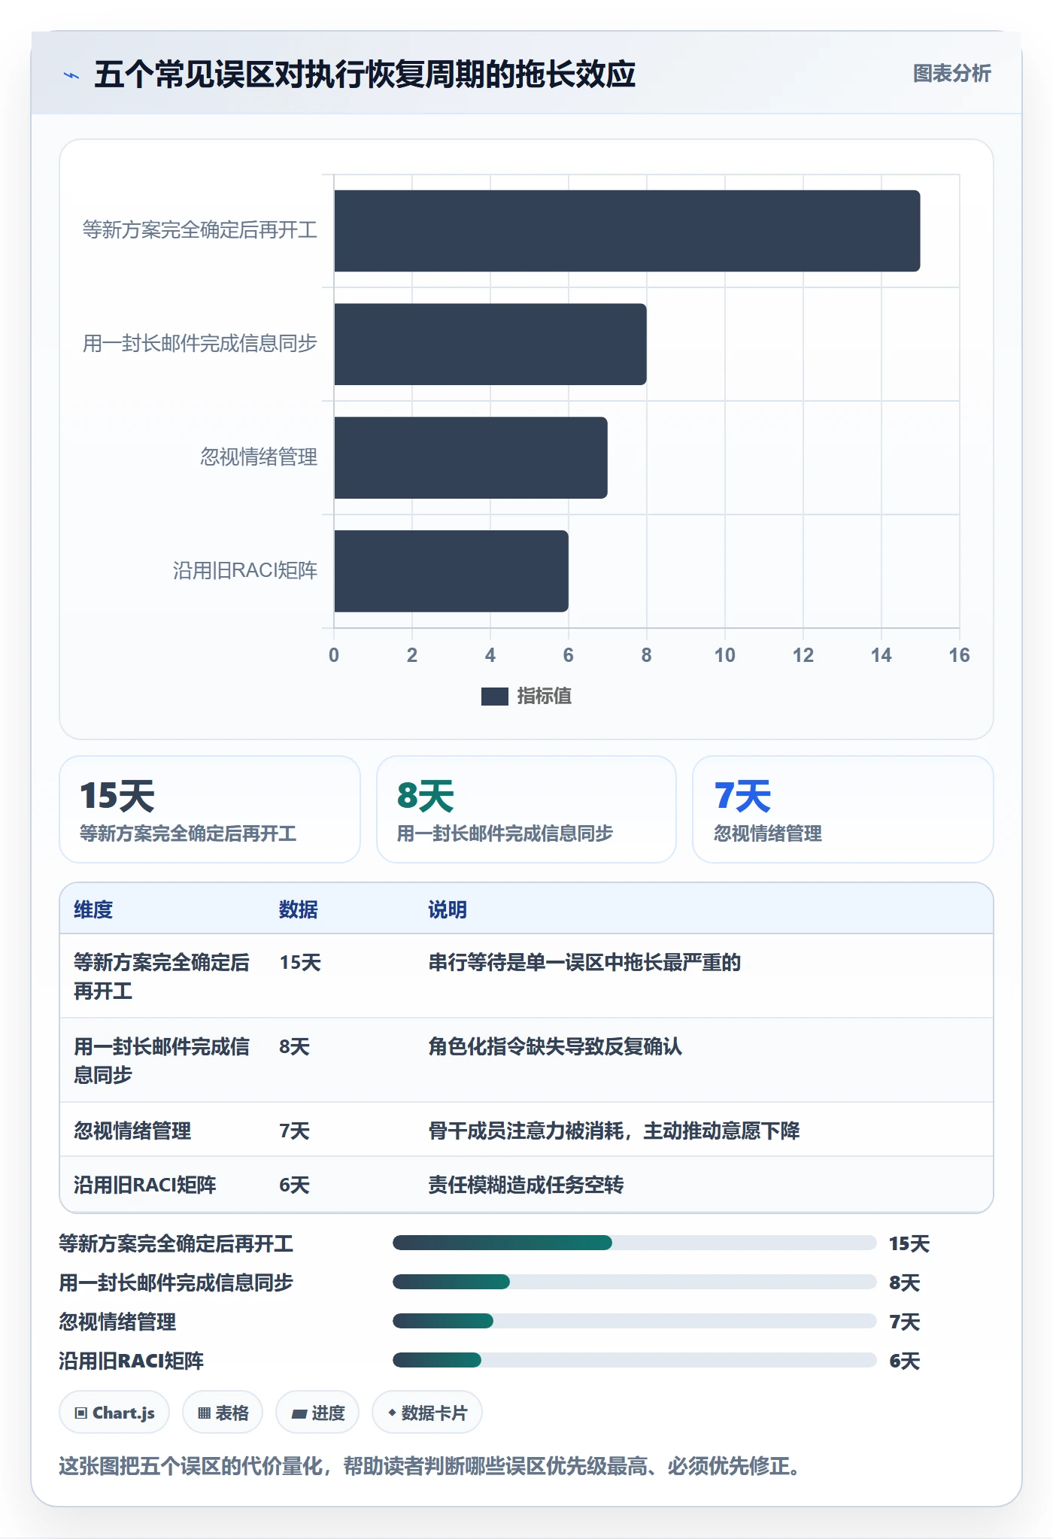Click the lightning icon beside the title
This screenshot has height=1539, width=1053.
coord(71,75)
